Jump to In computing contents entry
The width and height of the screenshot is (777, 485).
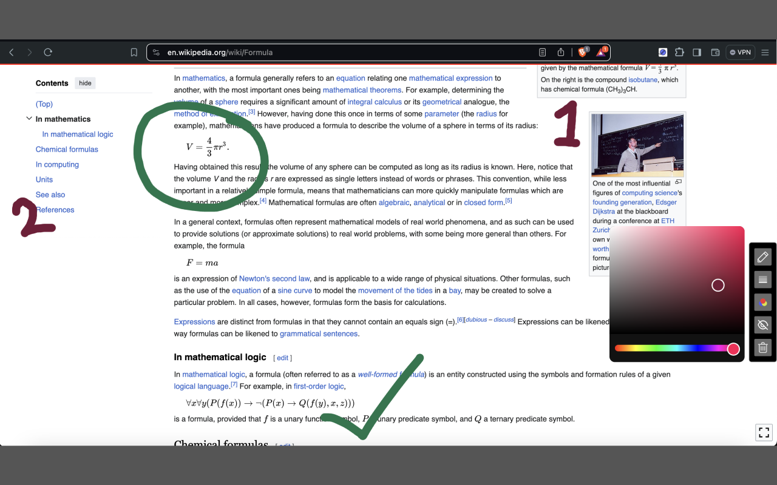[x=57, y=164]
